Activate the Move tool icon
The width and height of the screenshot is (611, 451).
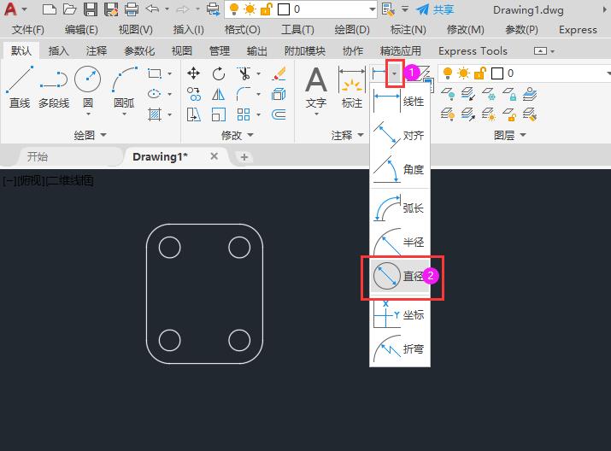(193, 73)
